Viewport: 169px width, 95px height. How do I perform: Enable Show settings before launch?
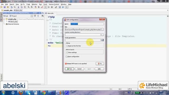67,53
